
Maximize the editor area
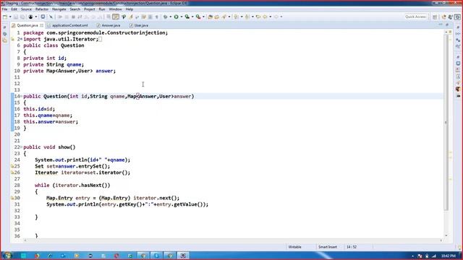[447, 25]
